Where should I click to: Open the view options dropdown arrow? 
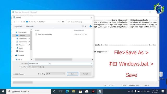pyautogui.click(x=85, y=26)
